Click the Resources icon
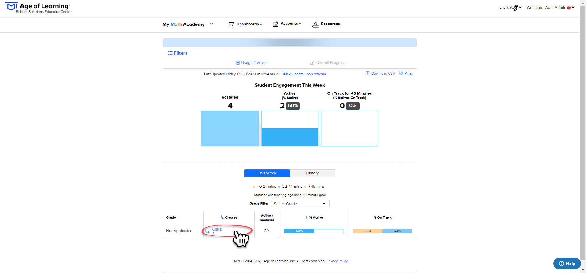The height and width of the screenshot is (273, 586). pyautogui.click(x=315, y=24)
